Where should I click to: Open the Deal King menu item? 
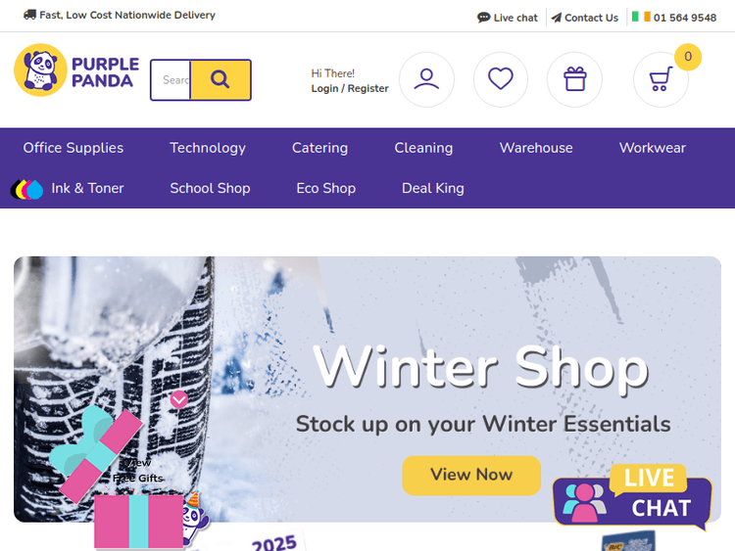click(x=432, y=188)
